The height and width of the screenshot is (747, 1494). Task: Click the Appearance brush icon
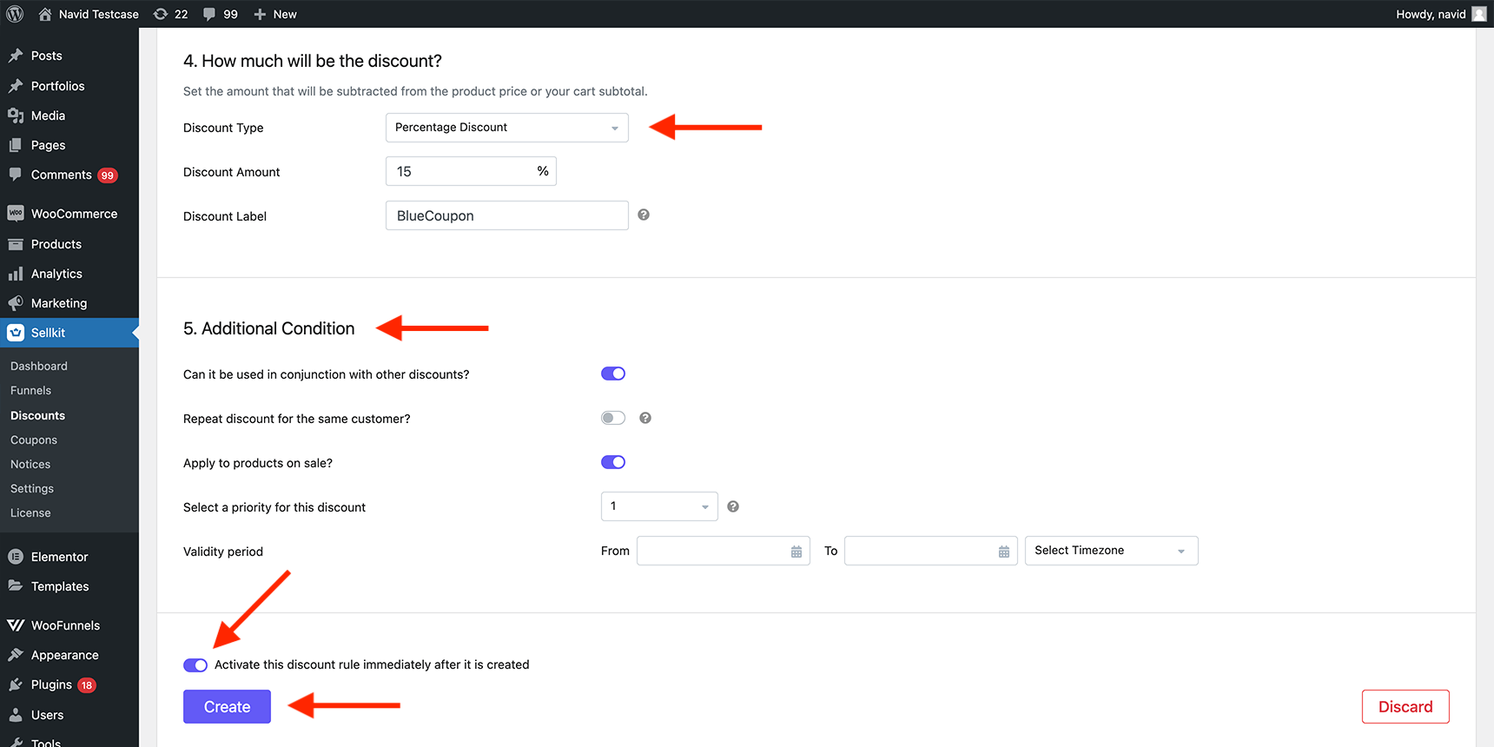16,655
